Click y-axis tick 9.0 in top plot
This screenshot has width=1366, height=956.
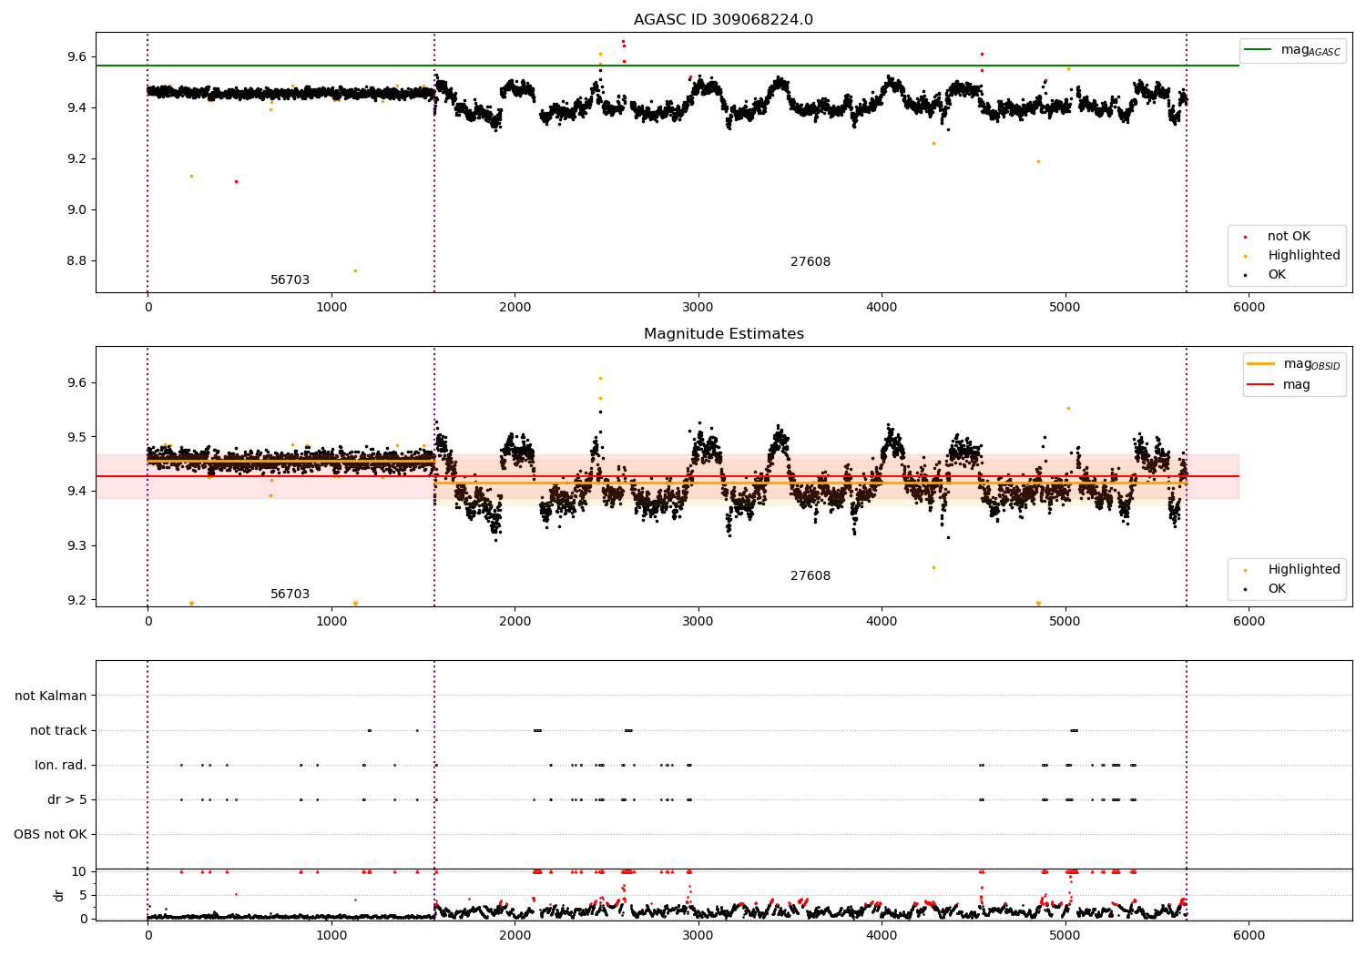coord(76,210)
